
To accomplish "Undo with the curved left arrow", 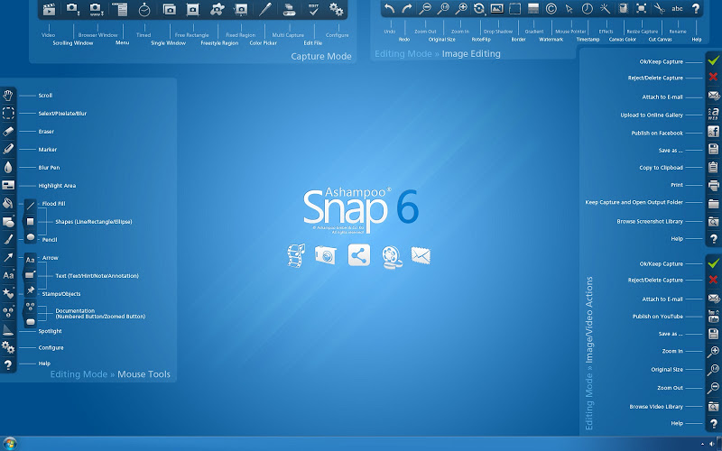I will click(x=390, y=8).
